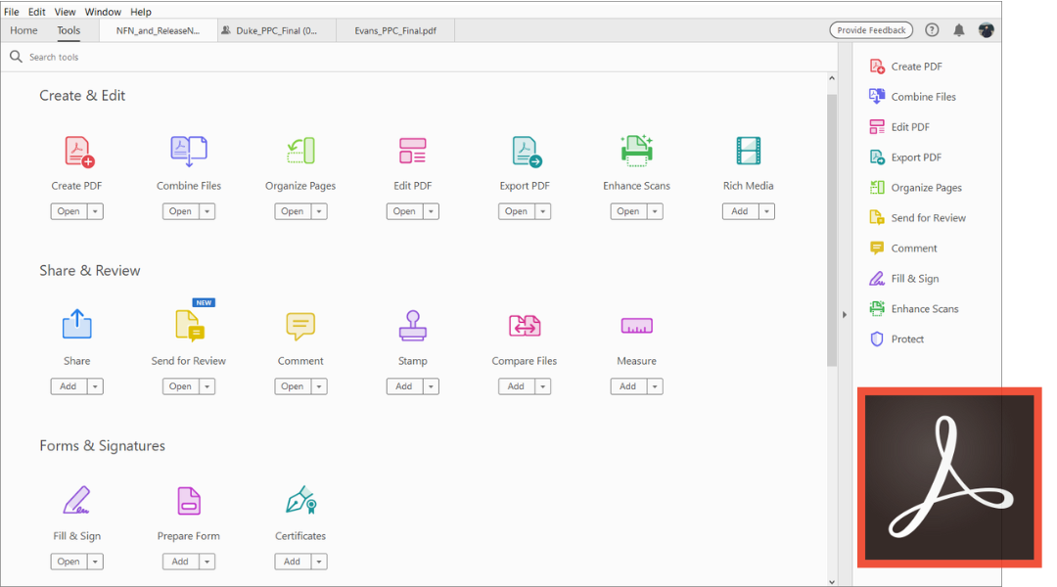
Task: Click the Rich Media filmstrip icon
Action: coord(749,151)
